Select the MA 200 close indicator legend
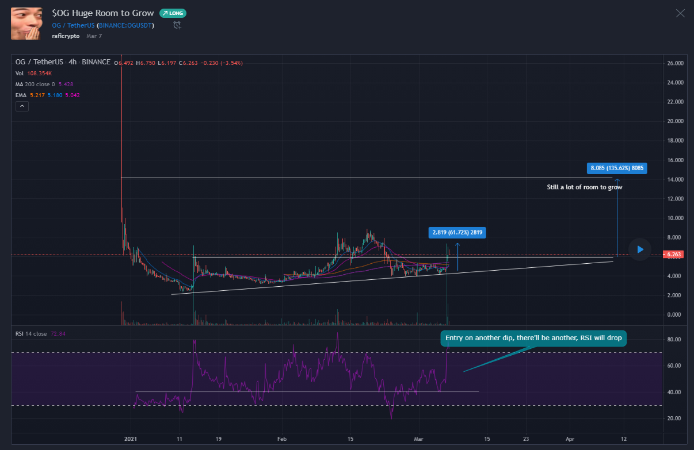Image resolution: width=694 pixels, height=450 pixels. click(x=36, y=84)
